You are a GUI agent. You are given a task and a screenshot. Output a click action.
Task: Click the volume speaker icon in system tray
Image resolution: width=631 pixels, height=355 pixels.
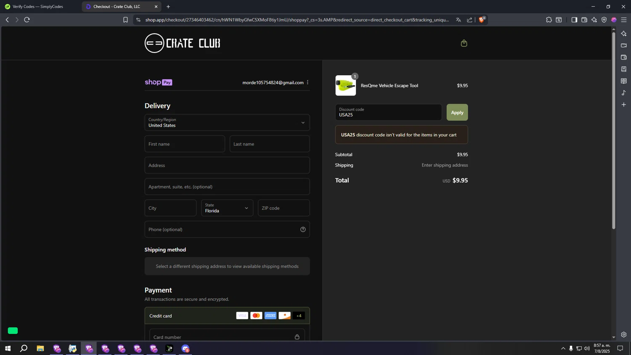[x=587, y=348]
